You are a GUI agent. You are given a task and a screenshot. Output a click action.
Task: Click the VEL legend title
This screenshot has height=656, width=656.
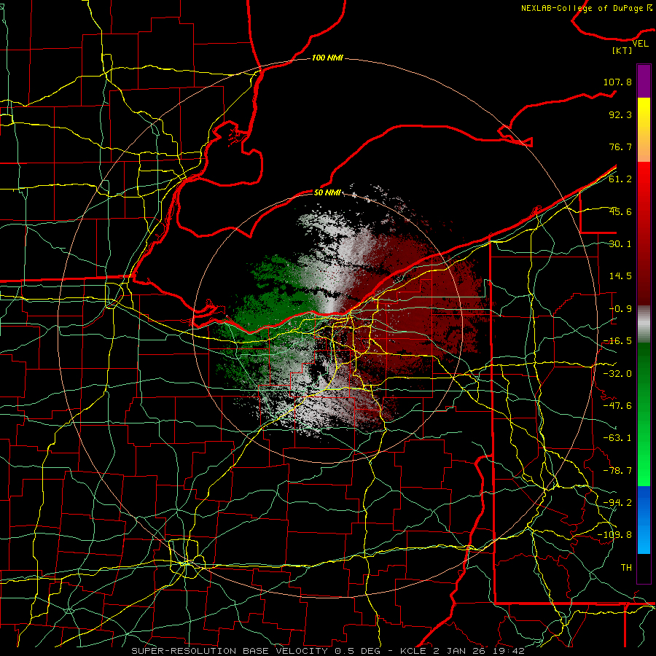pos(640,44)
